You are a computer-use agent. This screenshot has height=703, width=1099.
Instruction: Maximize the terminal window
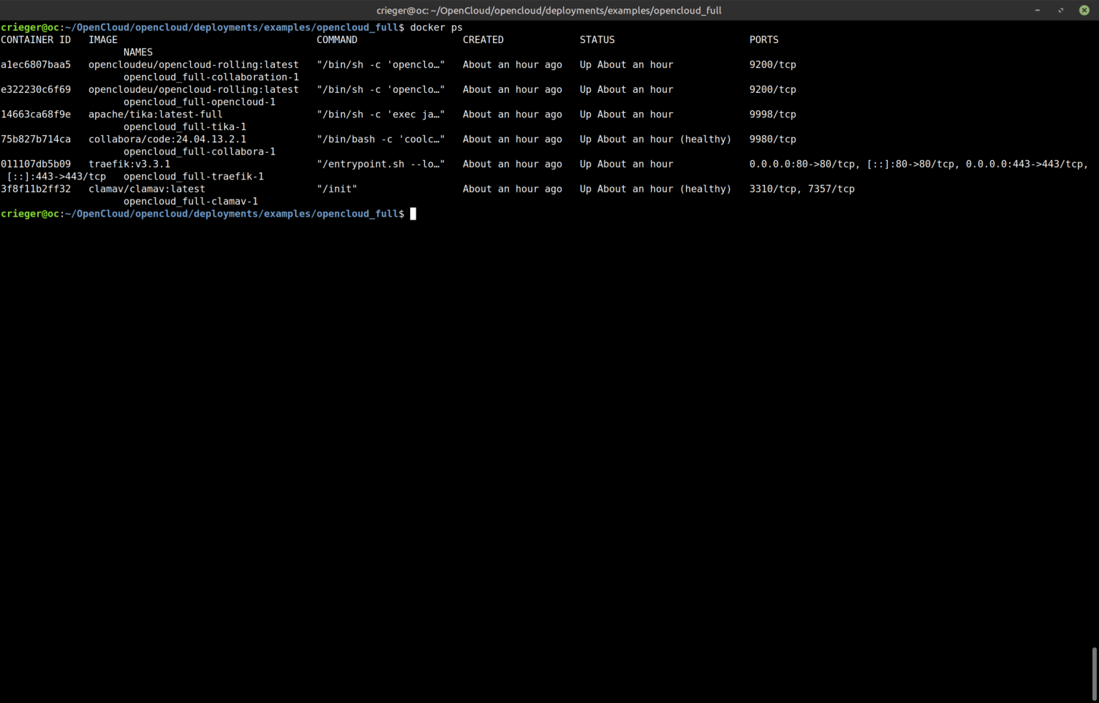(x=1060, y=10)
